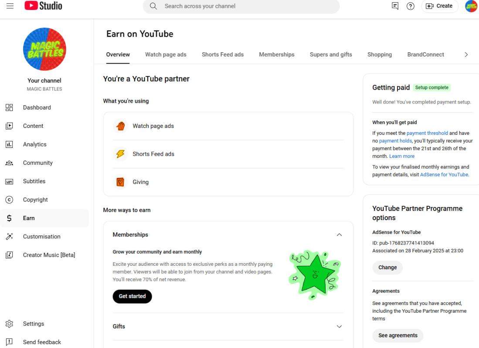Select the Overview tab
The height and width of the screenshot is (348, 479).
point(118,55)
